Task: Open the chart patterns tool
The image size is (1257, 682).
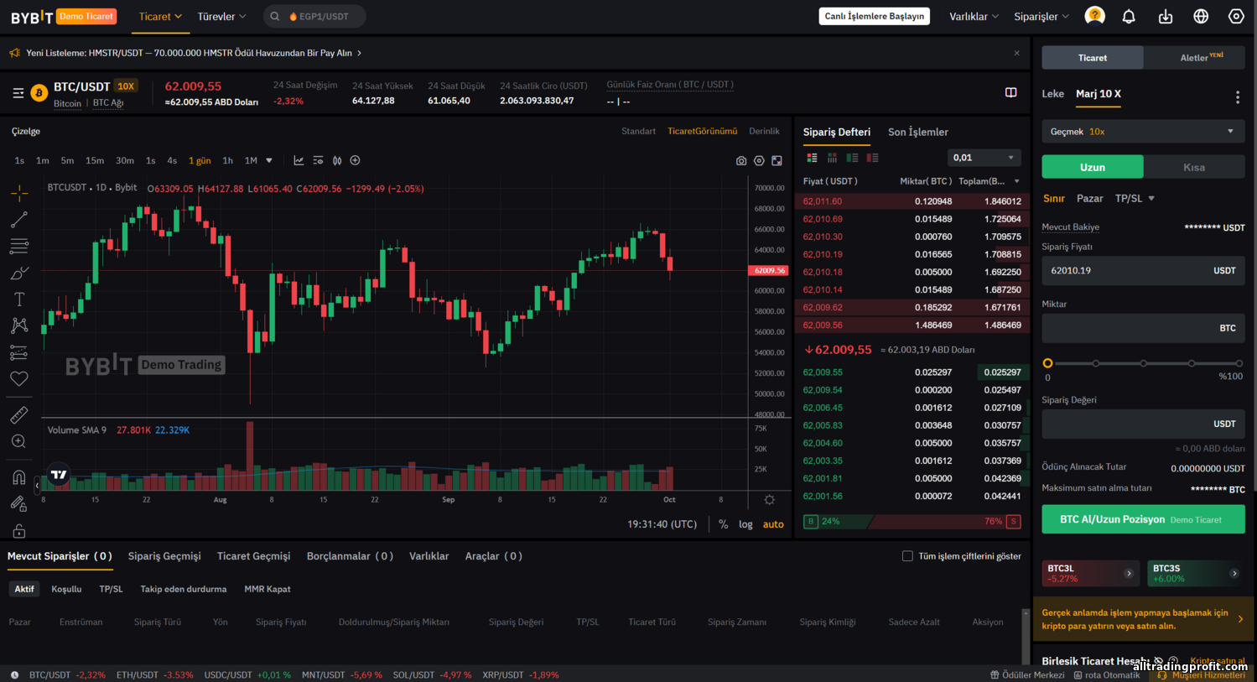Action: click(19, 325)
